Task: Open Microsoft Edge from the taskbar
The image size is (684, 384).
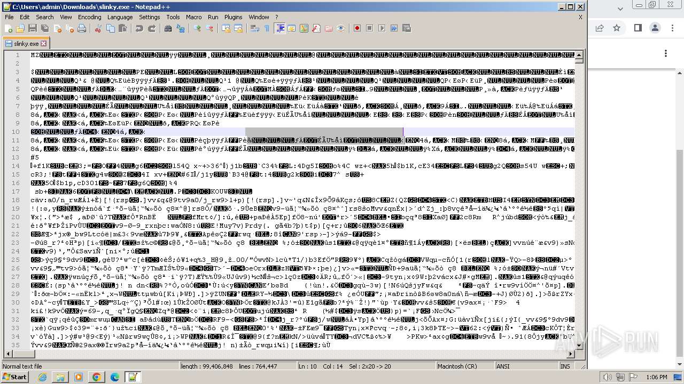Action: click(115, 377)
